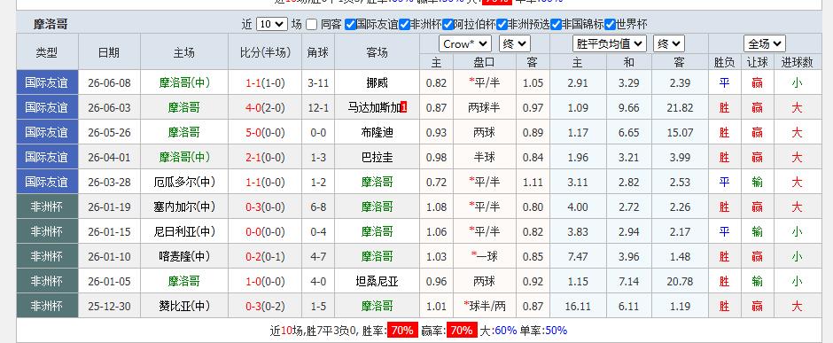Open score 1-0(0-0) match details
Screen dimensions: 833x343
(265, 281)
